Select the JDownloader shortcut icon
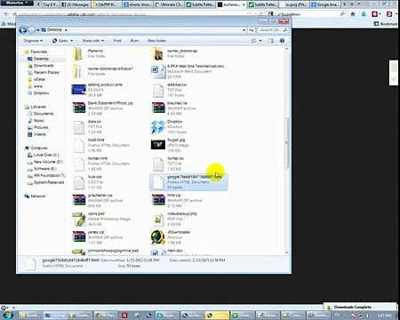The image size is (400, 320). tap(158, 237)
